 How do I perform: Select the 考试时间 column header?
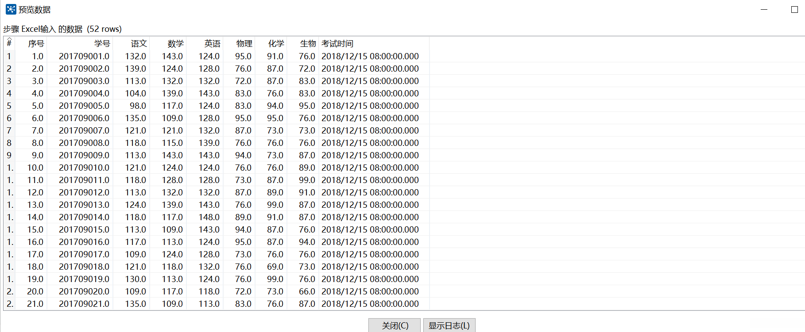[x=374, y=43]
